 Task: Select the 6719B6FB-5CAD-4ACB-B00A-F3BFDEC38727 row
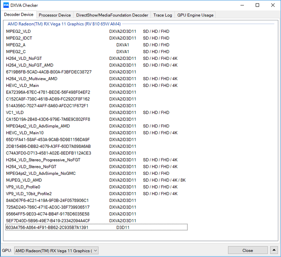coord(96,72)
